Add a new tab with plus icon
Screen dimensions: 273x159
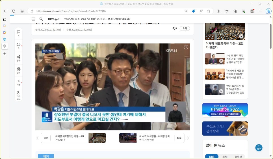(x=5, y=54)
